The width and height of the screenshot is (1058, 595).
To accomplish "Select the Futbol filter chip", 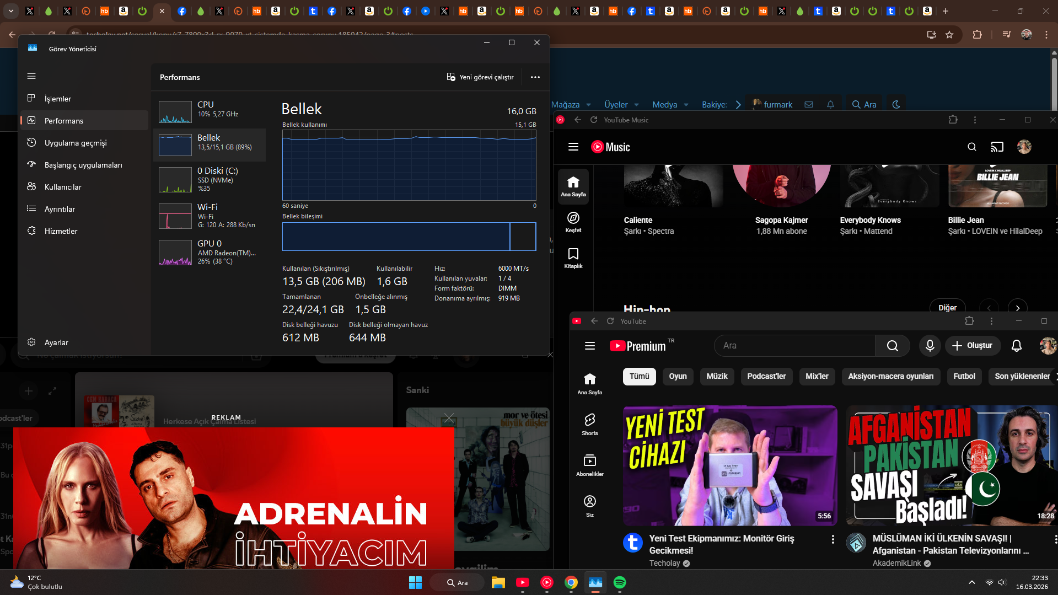I will (x=964, y=376).
